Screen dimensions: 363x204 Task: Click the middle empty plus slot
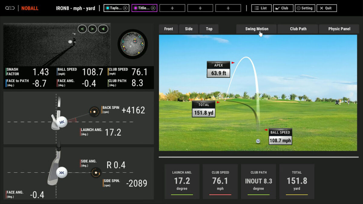click(200, 8)
